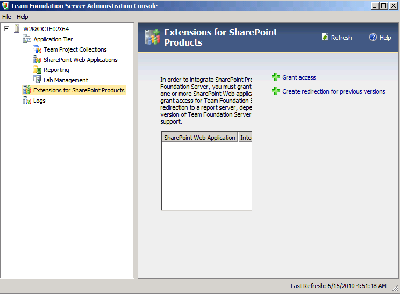Viewport: 400px width, 294px height.
Task: Click the Help link in header
Action: [385, 38]
